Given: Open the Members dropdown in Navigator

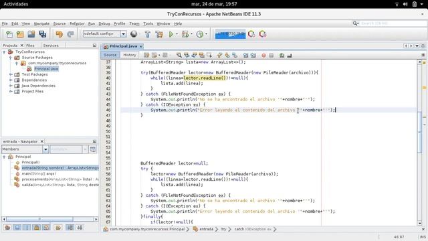Looking at the screenshot, I should pos(45,149).
